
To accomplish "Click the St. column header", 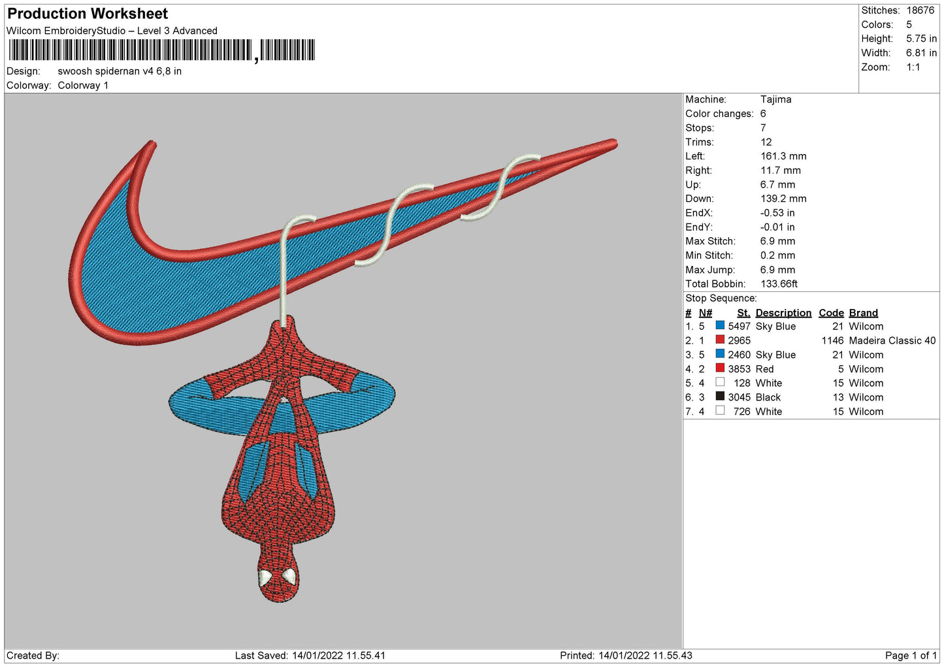I will click(x=743, y=312).
